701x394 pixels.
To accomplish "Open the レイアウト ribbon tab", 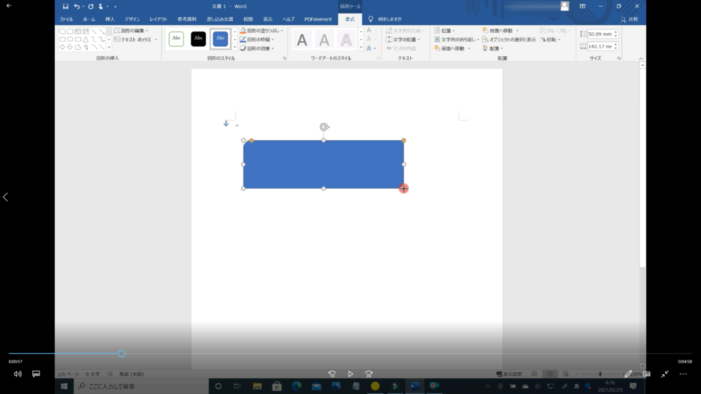I will click(158, 19).
